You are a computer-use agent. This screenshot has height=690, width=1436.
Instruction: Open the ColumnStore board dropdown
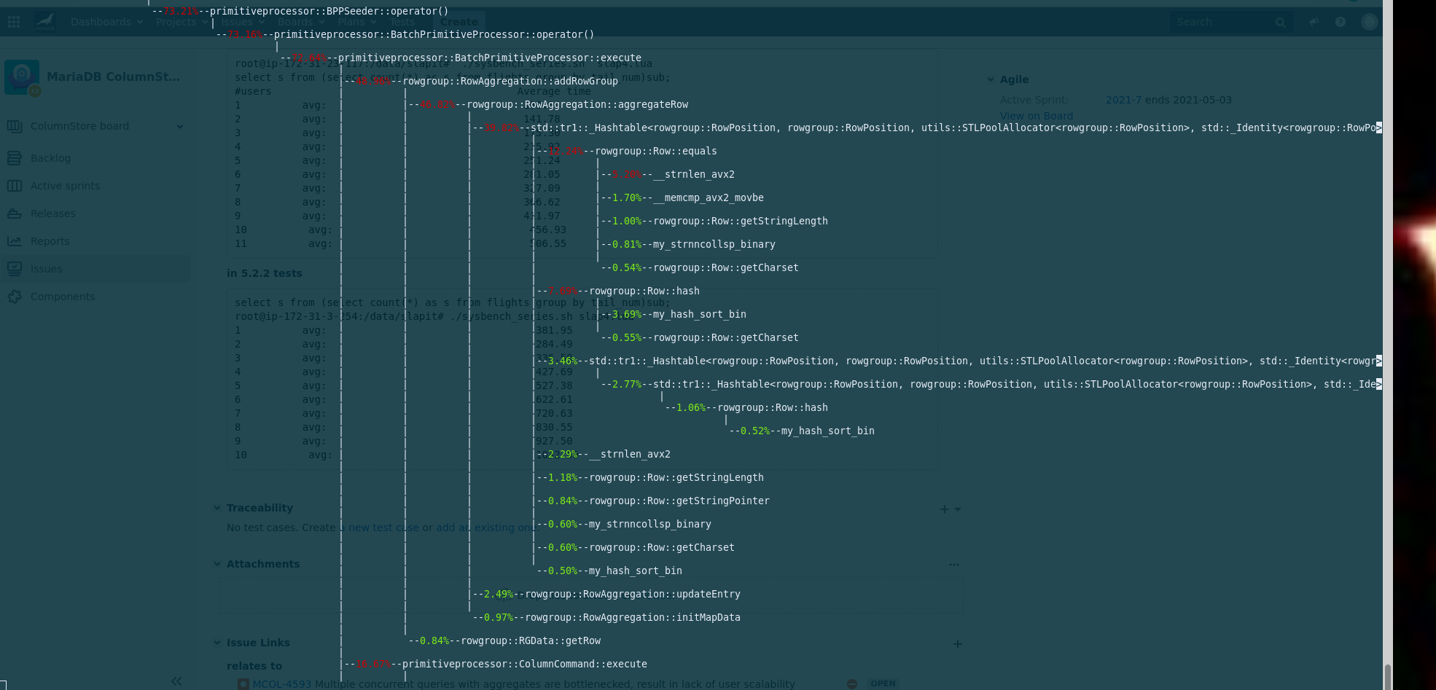(x=179, y=127)
